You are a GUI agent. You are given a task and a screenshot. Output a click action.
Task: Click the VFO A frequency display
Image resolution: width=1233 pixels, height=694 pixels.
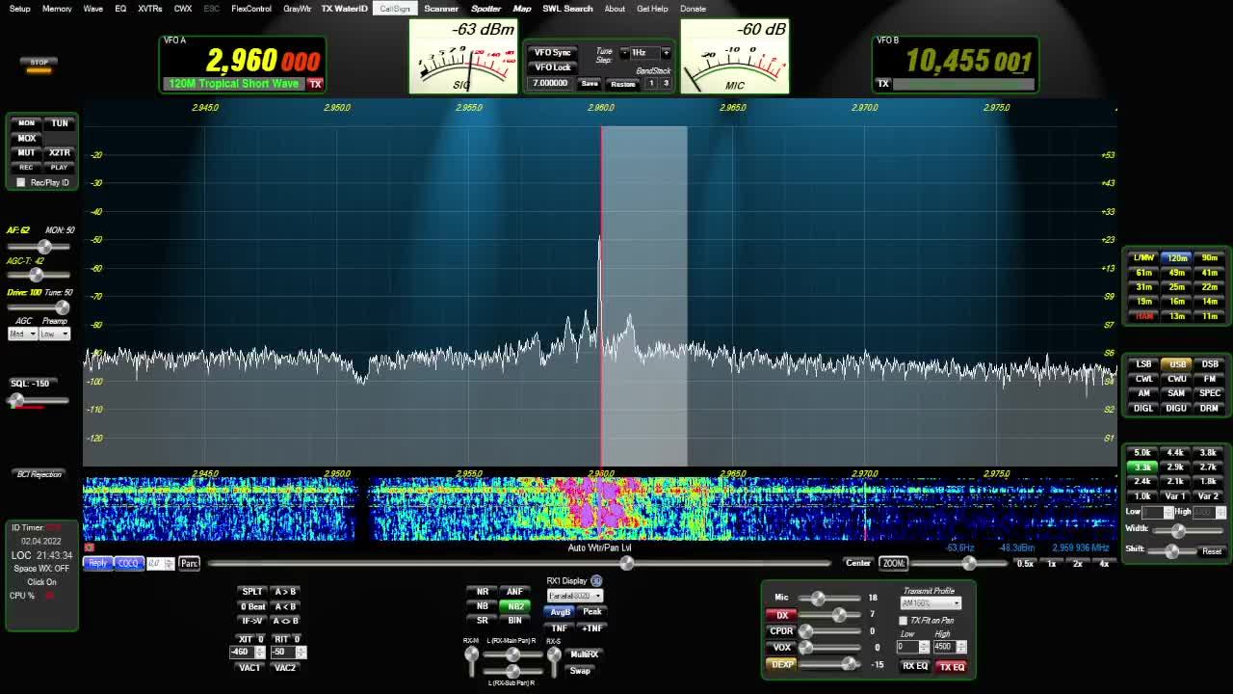click(262, 61)
